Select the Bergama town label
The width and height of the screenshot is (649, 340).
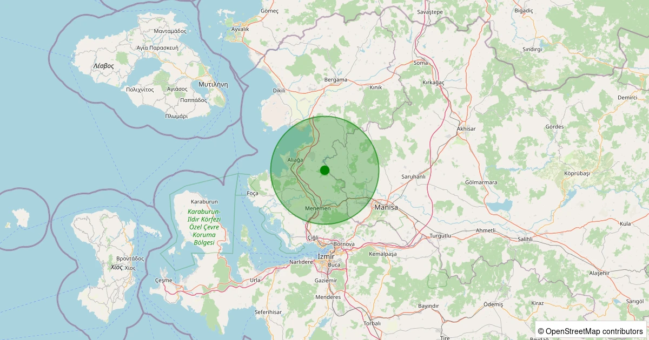pos(335,80)
